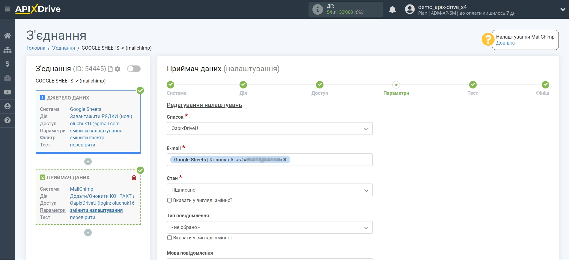569x260 pixels.
Task: Go to the Система step
Action: (177, 88)
